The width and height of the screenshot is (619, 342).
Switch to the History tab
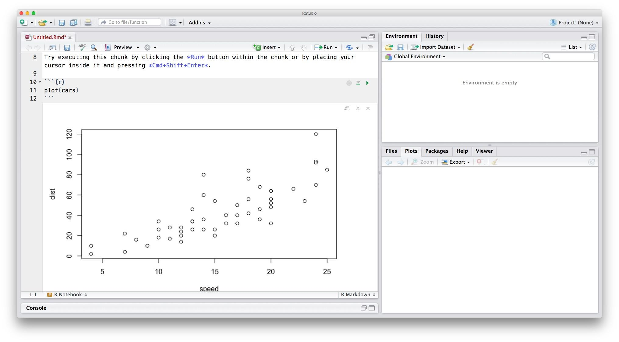click(434, 36)
